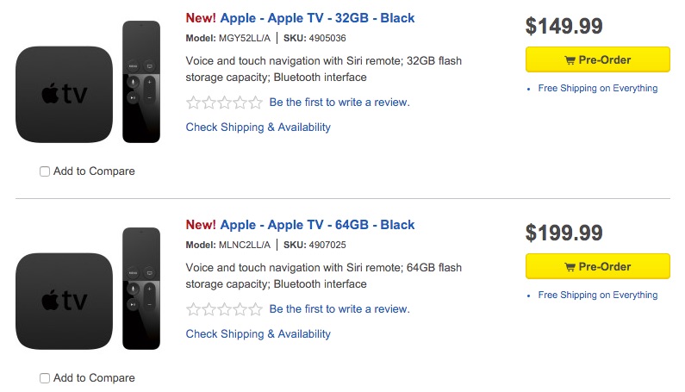
Task: Pre-Order the $149.99 Apple TV
Action: click(597, 60)
